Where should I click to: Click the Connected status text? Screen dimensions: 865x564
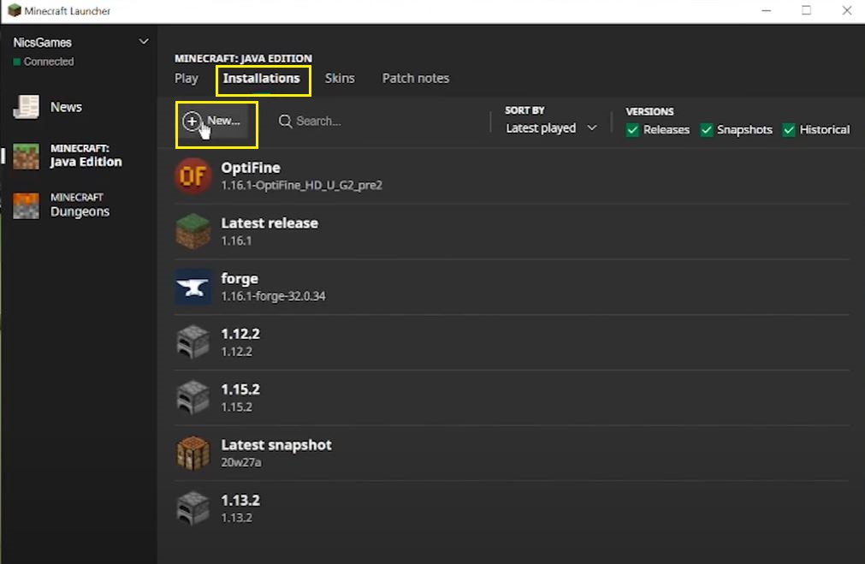(x=49, y=62)
